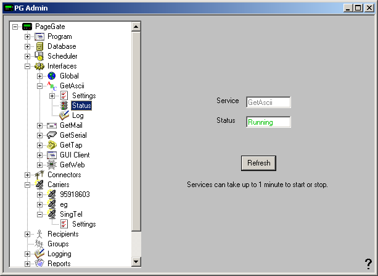
Task: Click the Status traffic light icon
Action: [x=64, y=106]
